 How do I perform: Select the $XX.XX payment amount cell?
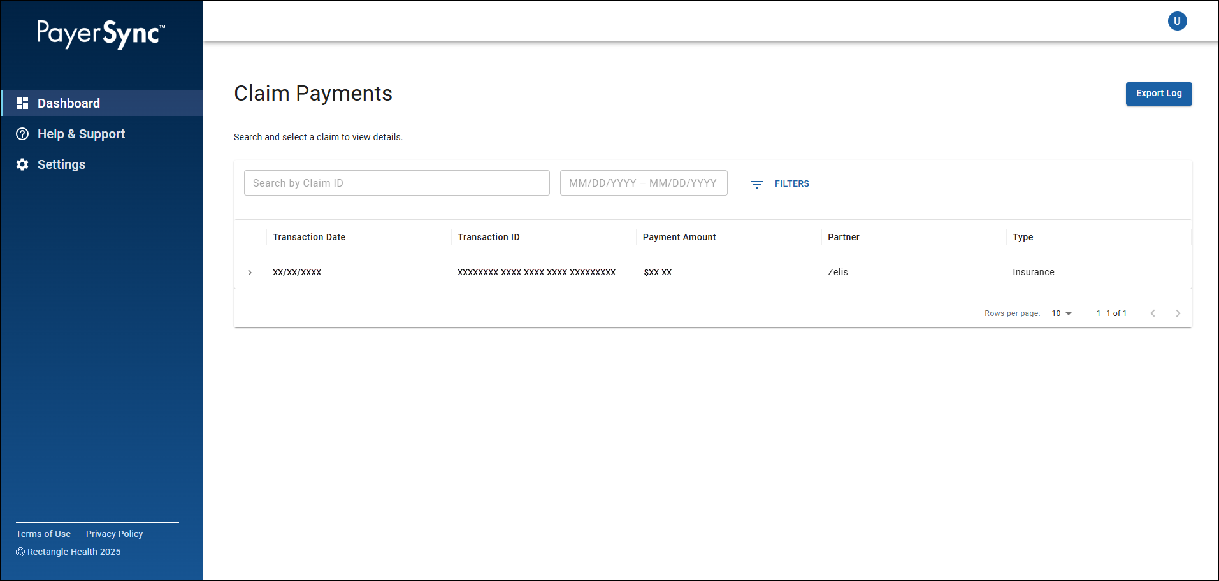pyautogui.click(x=658, y=272)
